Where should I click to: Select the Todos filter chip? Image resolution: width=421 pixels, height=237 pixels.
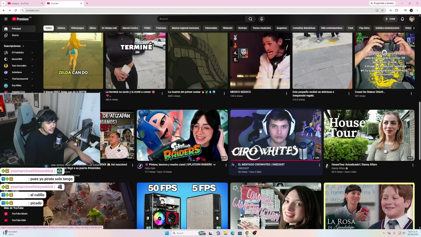[49, 28]
